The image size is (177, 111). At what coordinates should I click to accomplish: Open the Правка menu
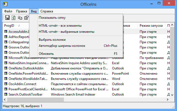(21, 11)
